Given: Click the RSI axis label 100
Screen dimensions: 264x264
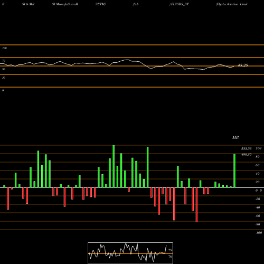Looking at the screenshot, I should point(5,48).
